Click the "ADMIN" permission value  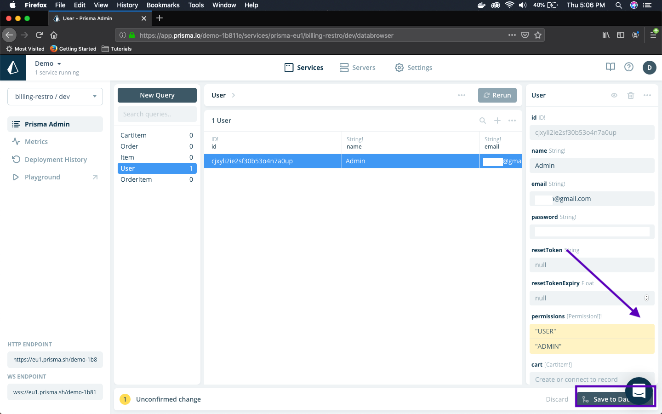592,346
